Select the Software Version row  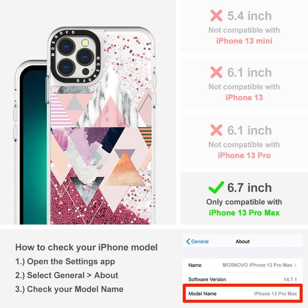click(x=243, y=279)
